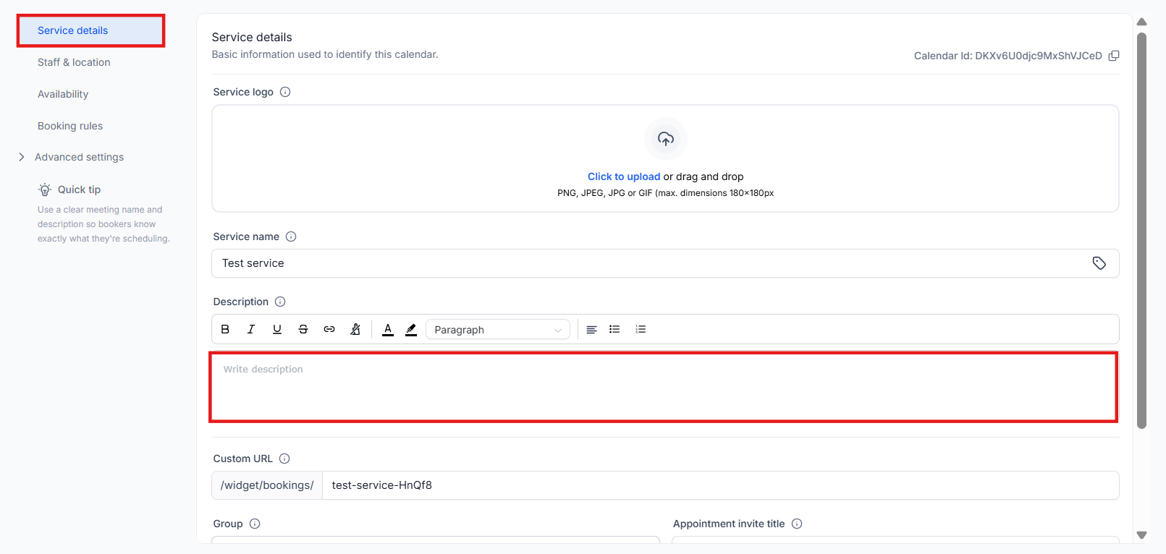Insert a link in the description

[329, 329]
